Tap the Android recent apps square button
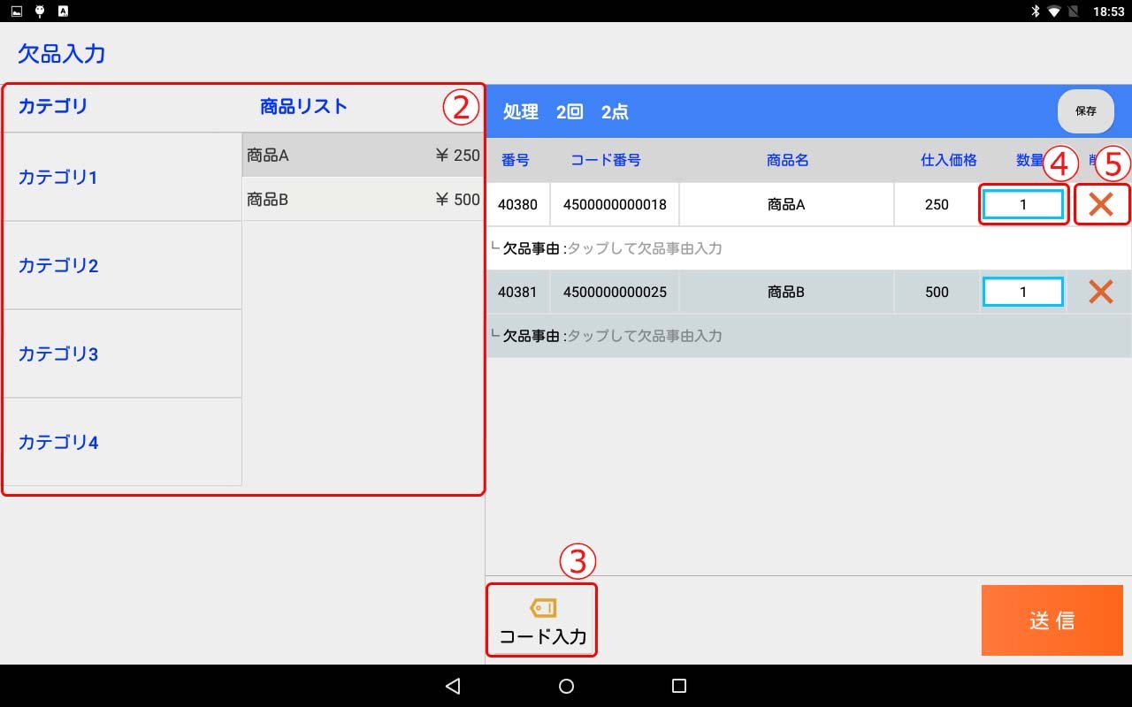Screen dimensions: 1132x707 (679, 686)
